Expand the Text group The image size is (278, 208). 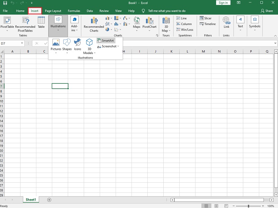coord(240,24)
